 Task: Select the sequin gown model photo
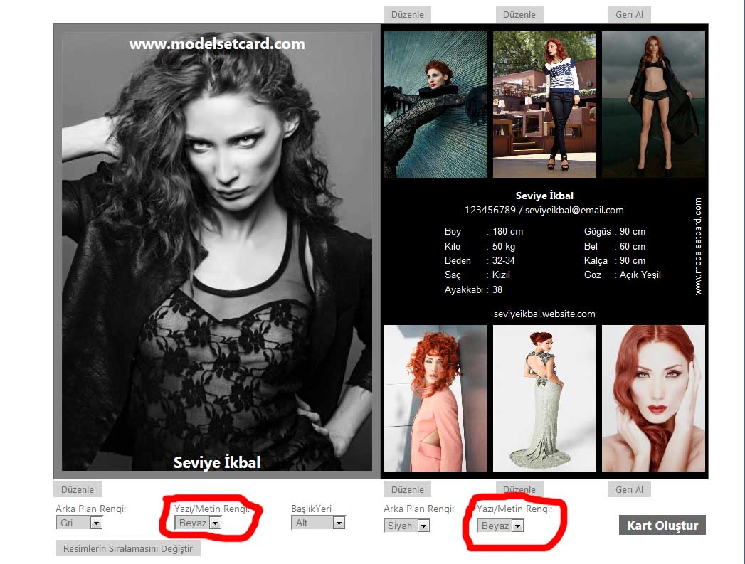[544, 398]
